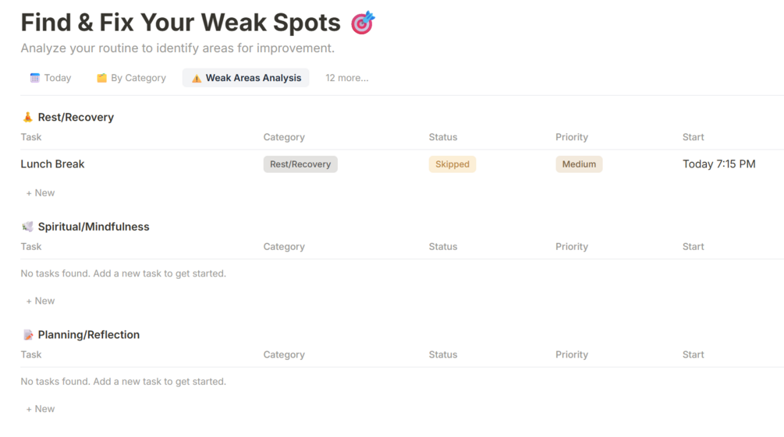Add new task under Planning/Reflection group
This screenshot has width=784, height=437.
click(x=41, y=409)
